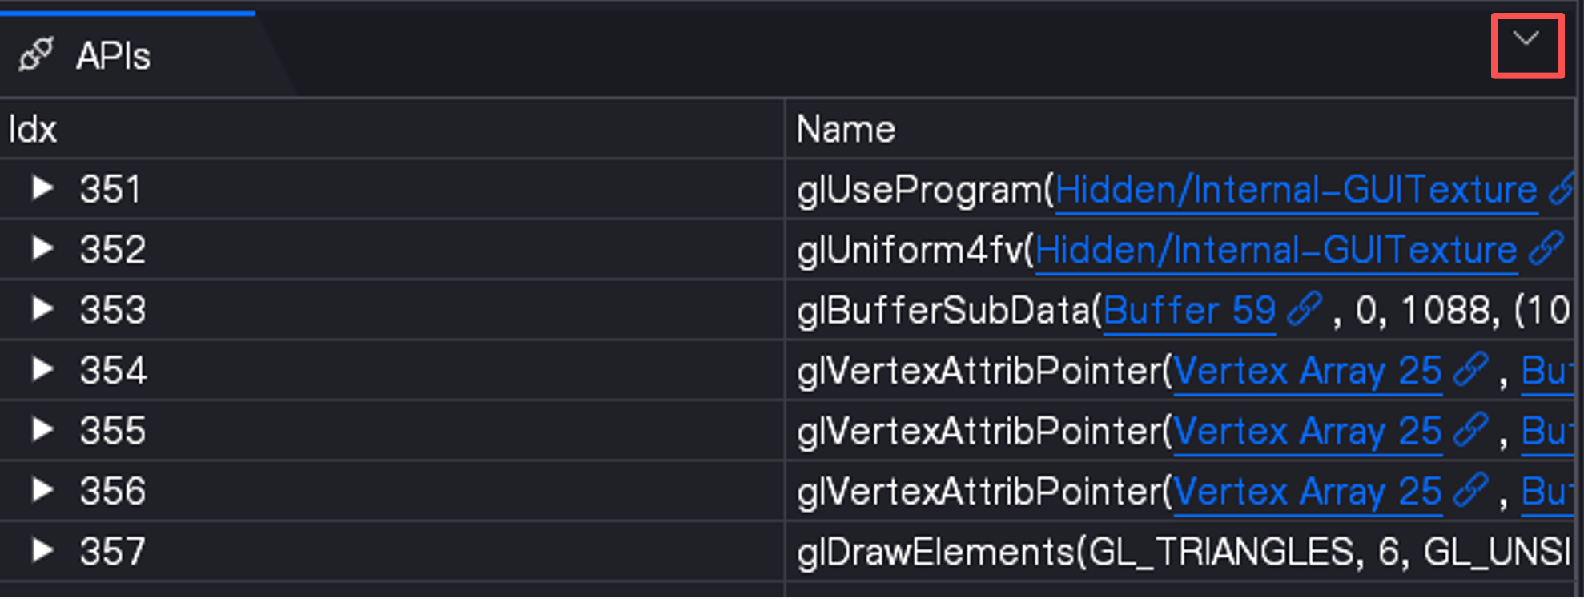
Task: Select the glDrawElements row 357
Action: point(787,551)
